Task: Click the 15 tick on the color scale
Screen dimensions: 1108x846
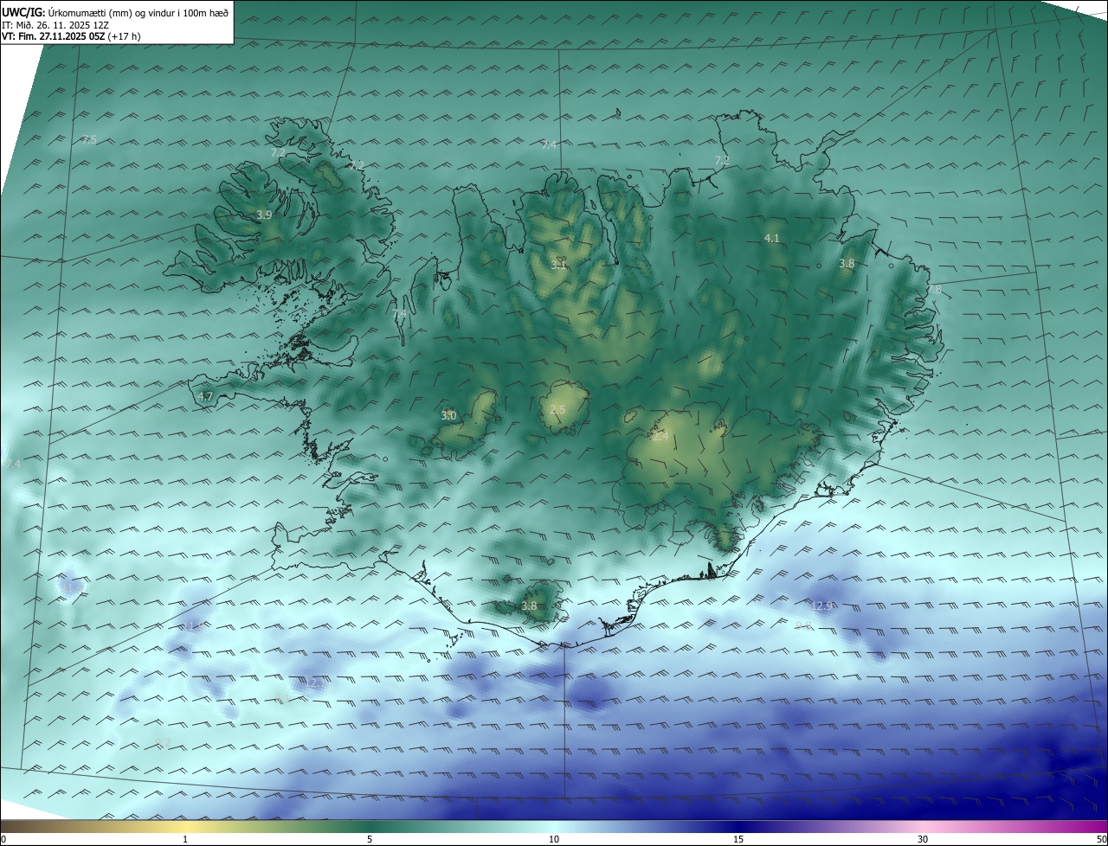Action: click(738, 840)
